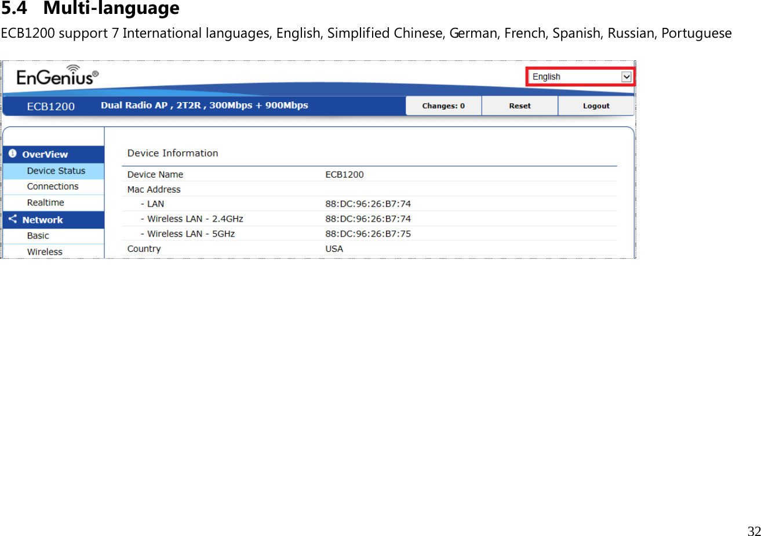
Task: Click the Wireless LAN - 2.4GHz label
Action: (192, 219)
